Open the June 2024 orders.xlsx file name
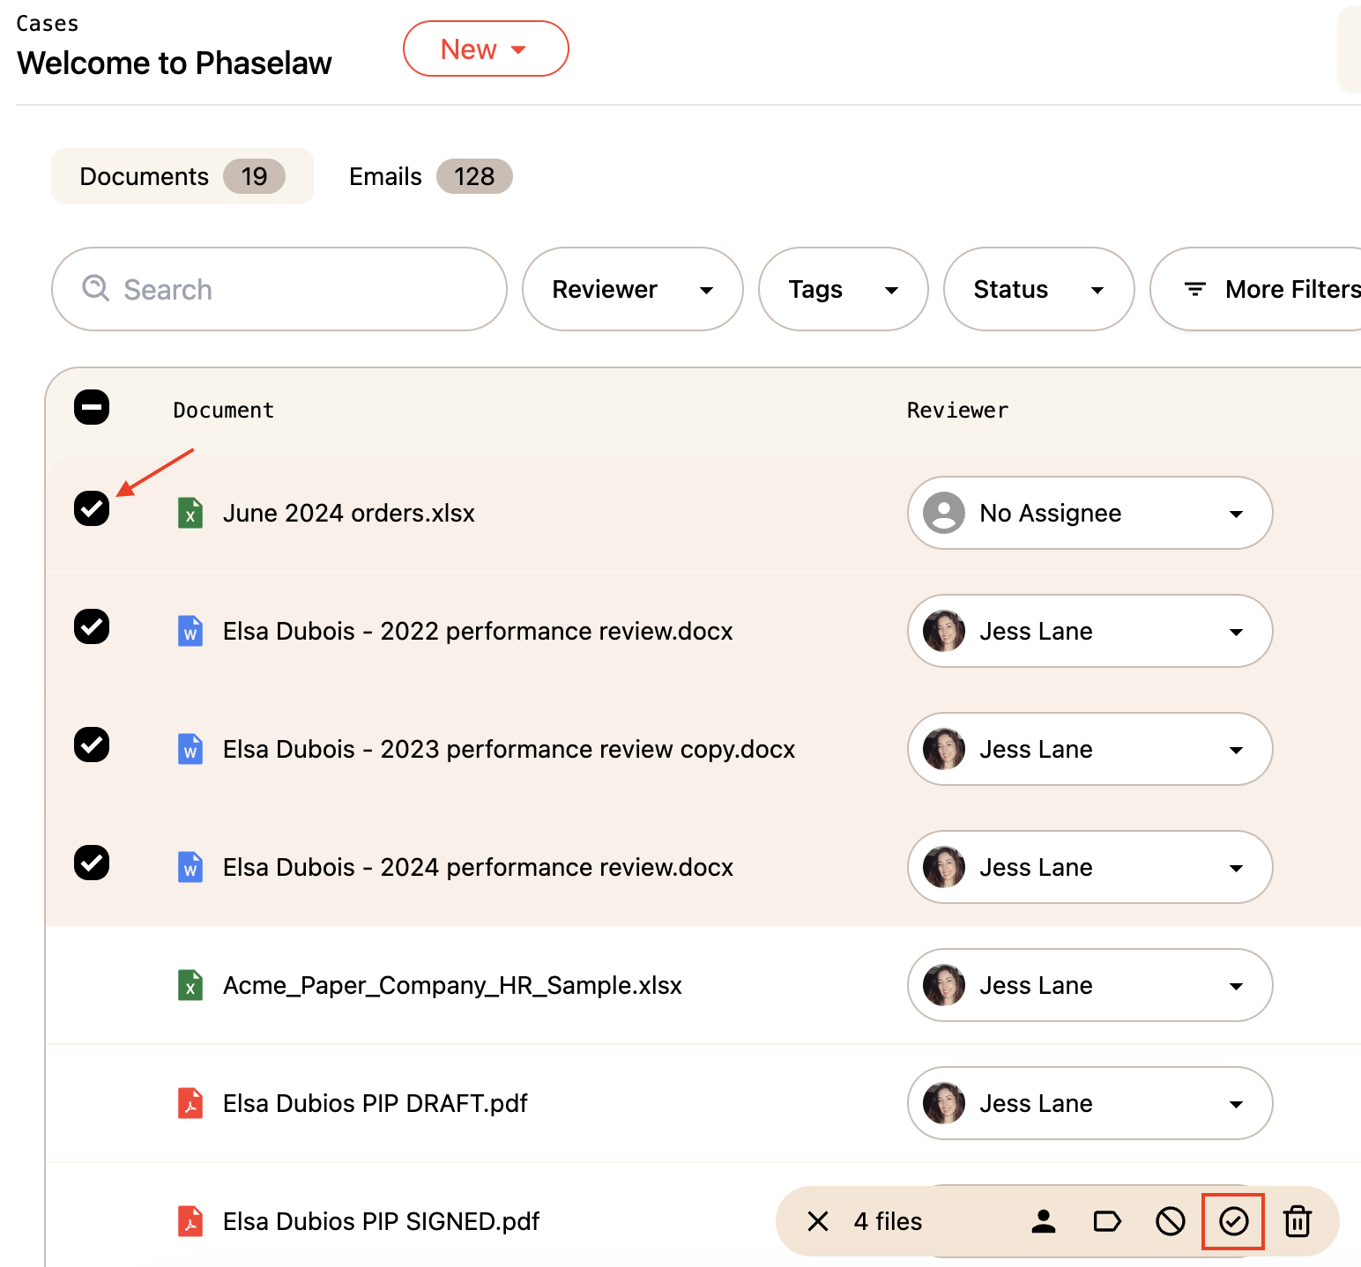Screen dimensions: 1361x1267 tap(349, 513)
